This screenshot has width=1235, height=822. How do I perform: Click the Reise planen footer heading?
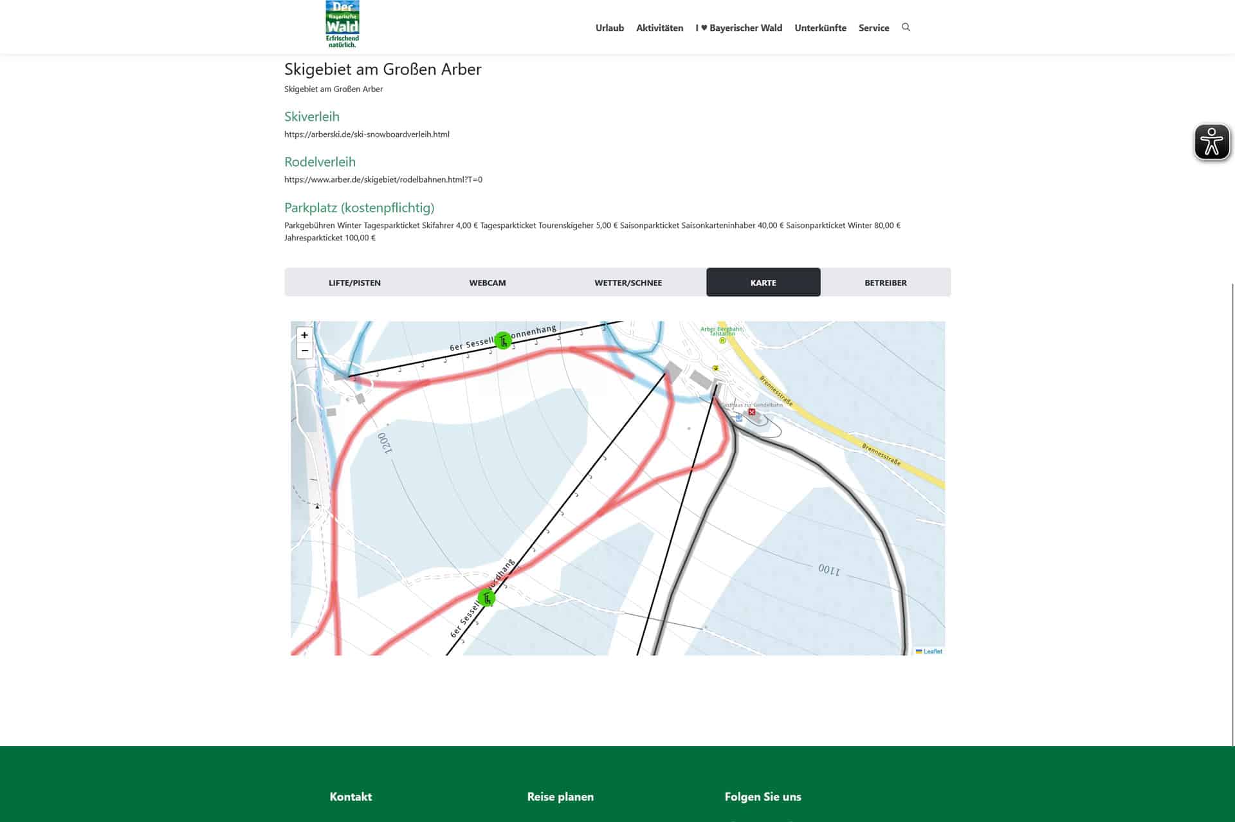click(560, 796)
